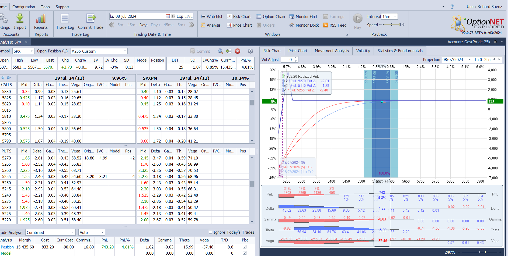Click the magnifier icon beside Commit
Screen dimensions: 508x256
(x=220, y=51)
